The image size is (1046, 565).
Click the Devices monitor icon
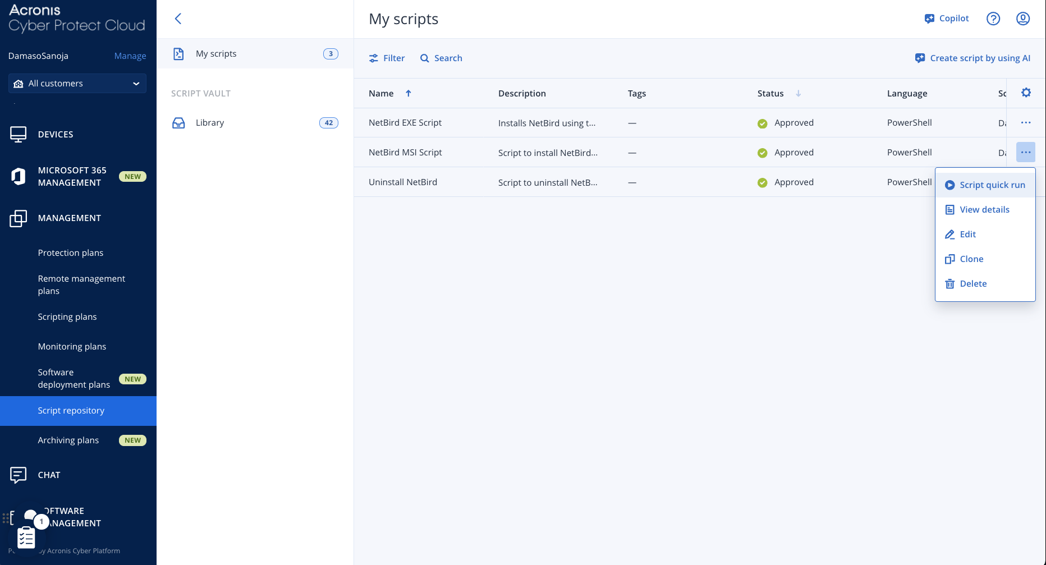19,135
